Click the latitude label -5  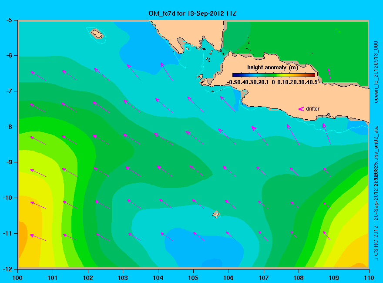click(x=9, y=20)
